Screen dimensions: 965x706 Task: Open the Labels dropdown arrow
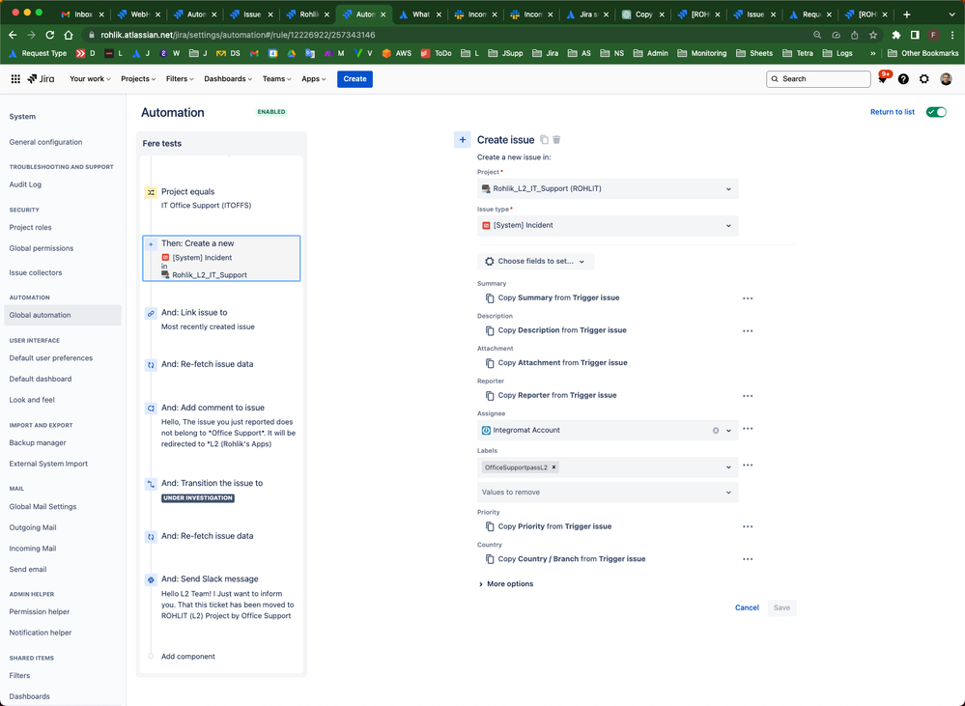[x=728, y=467]
